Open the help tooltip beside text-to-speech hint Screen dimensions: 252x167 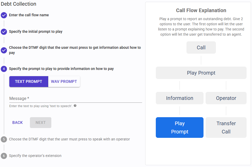point(75,105)
